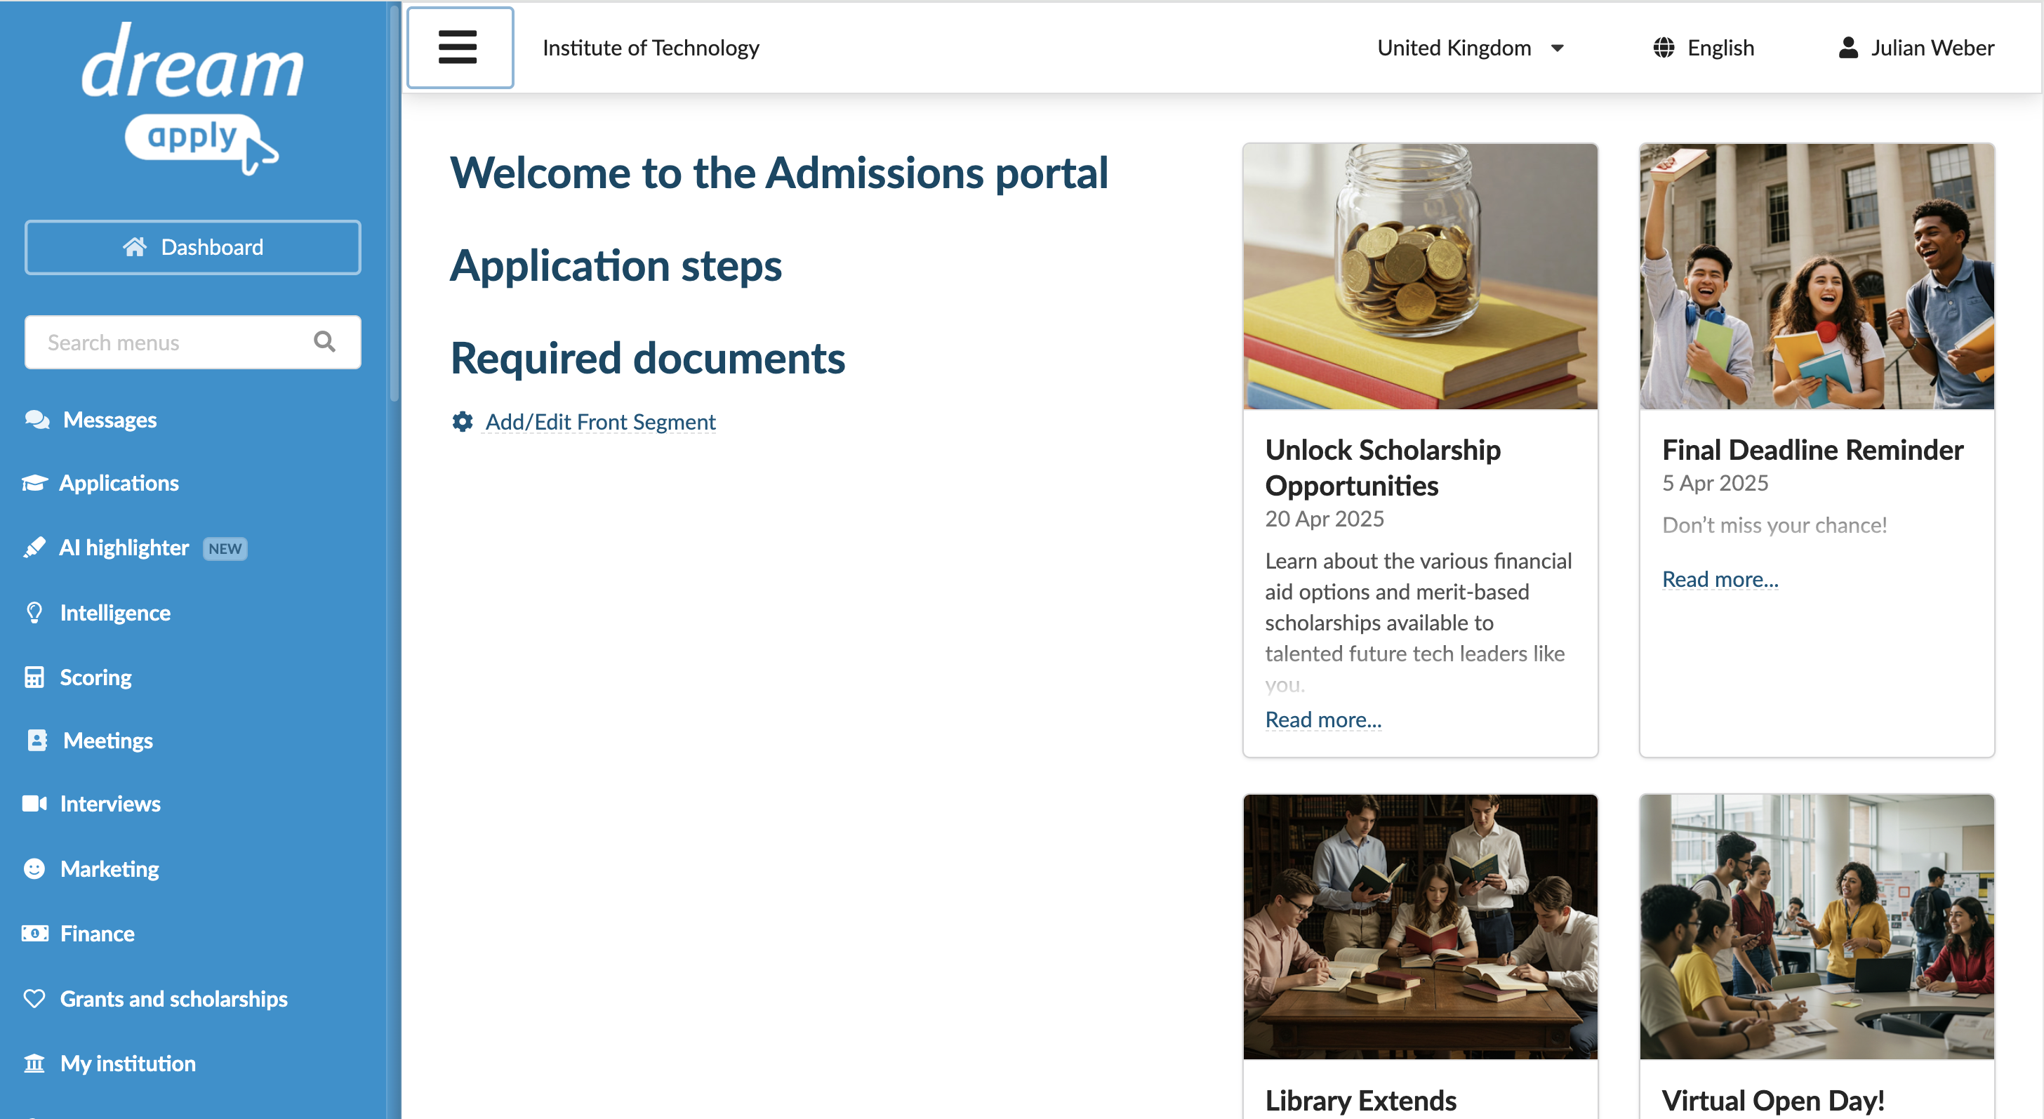Open the Add/Edit Front Segment link

600,422
